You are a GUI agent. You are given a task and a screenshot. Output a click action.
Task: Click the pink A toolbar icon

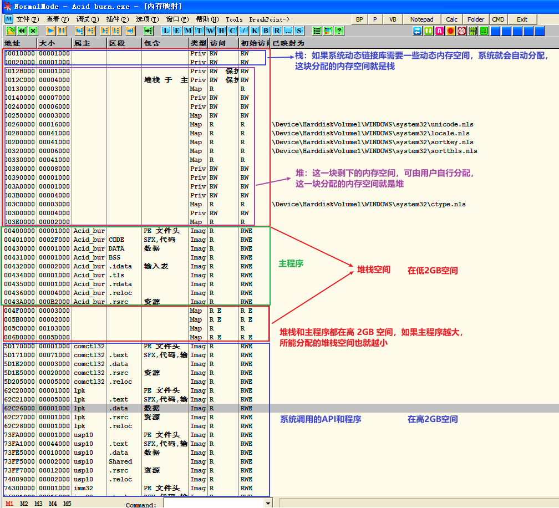[440, 31]
